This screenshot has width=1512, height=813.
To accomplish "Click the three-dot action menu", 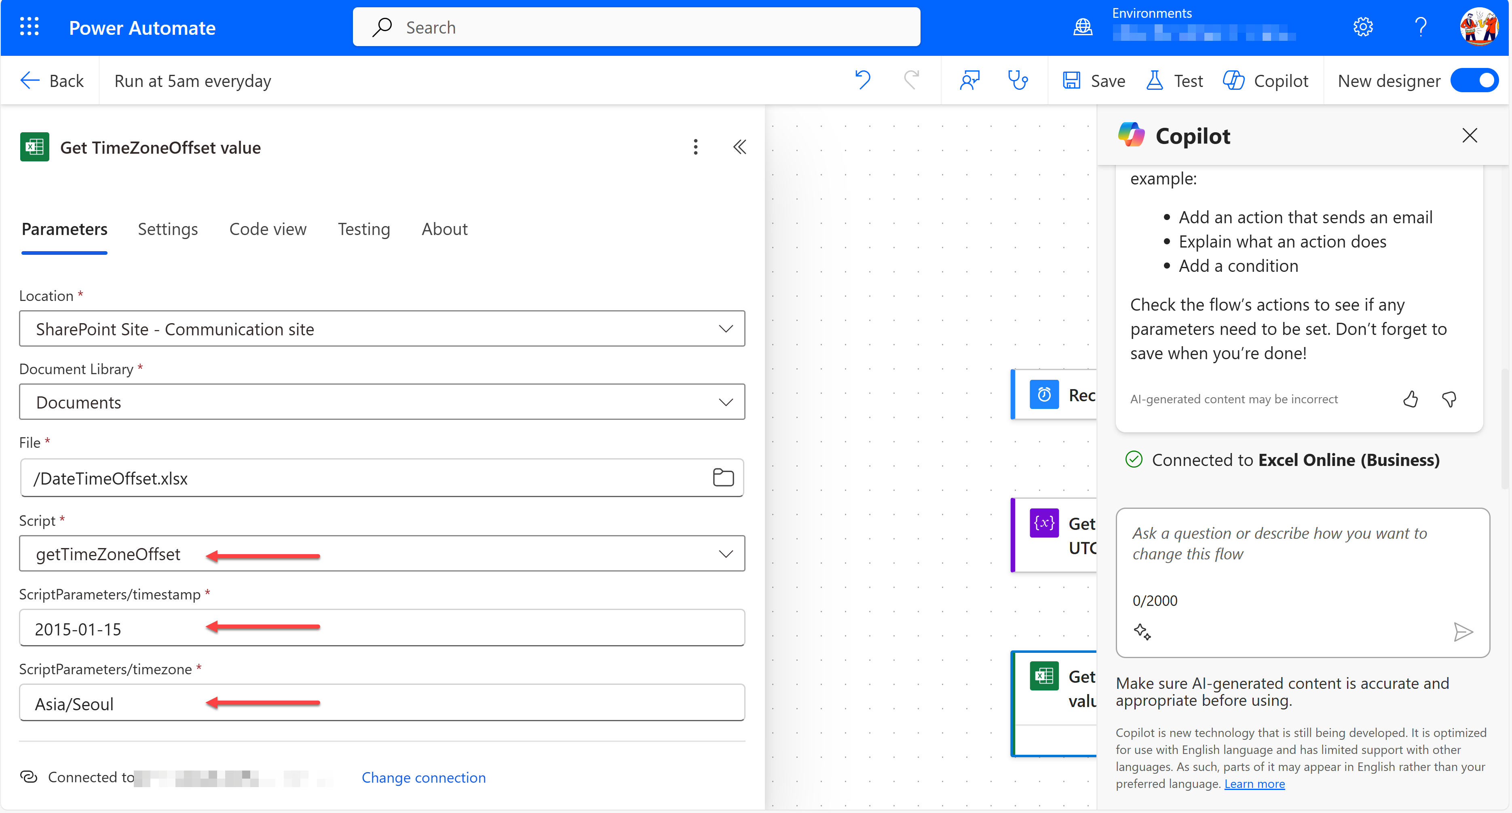I will click(x=695, y=146).
